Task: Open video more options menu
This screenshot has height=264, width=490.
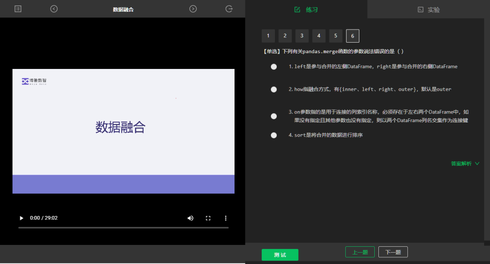Action: point(225,218)
